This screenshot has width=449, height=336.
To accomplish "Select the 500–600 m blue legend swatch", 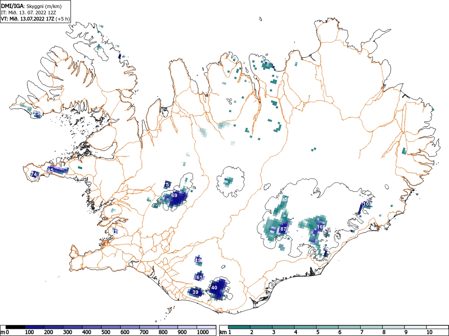I will pyautogui.click(x=111, y=327).
